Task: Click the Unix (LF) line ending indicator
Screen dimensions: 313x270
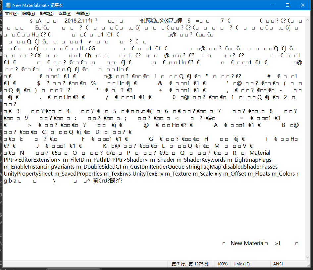Action: click(242, 264)
